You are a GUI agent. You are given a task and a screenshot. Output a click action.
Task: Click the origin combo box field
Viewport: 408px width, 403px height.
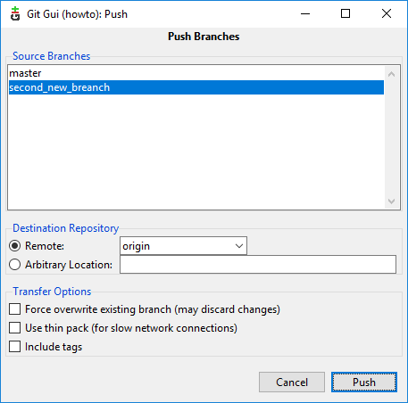183,246
